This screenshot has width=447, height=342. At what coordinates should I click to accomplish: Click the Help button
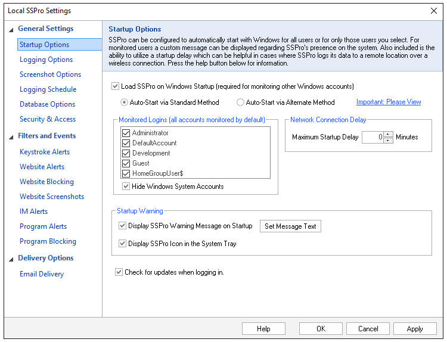(263, 329)
